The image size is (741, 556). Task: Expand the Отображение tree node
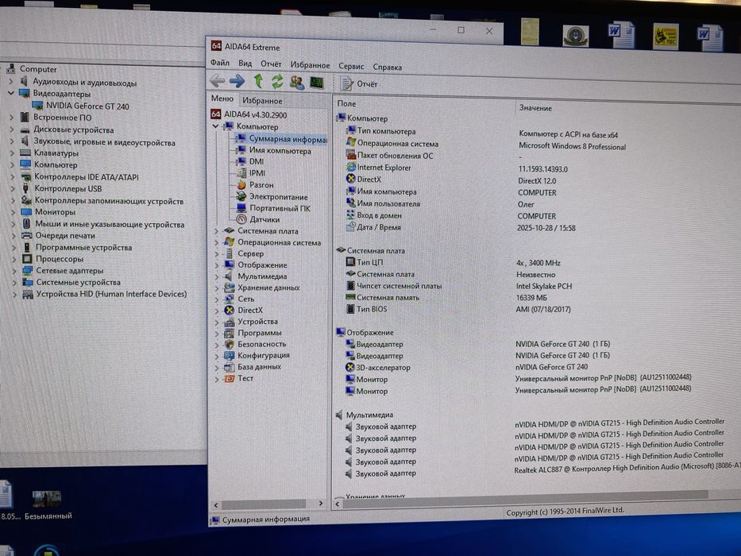point(217,265)
